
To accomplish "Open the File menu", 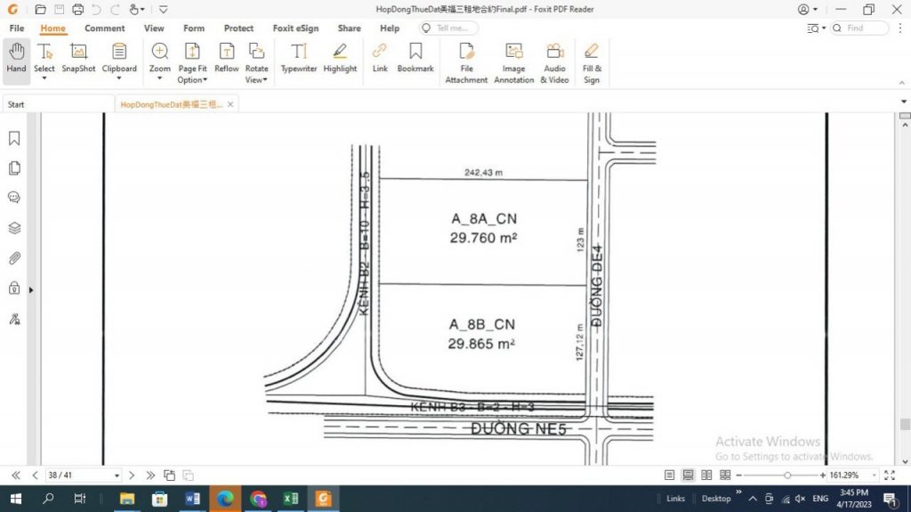I will [17, 28].
